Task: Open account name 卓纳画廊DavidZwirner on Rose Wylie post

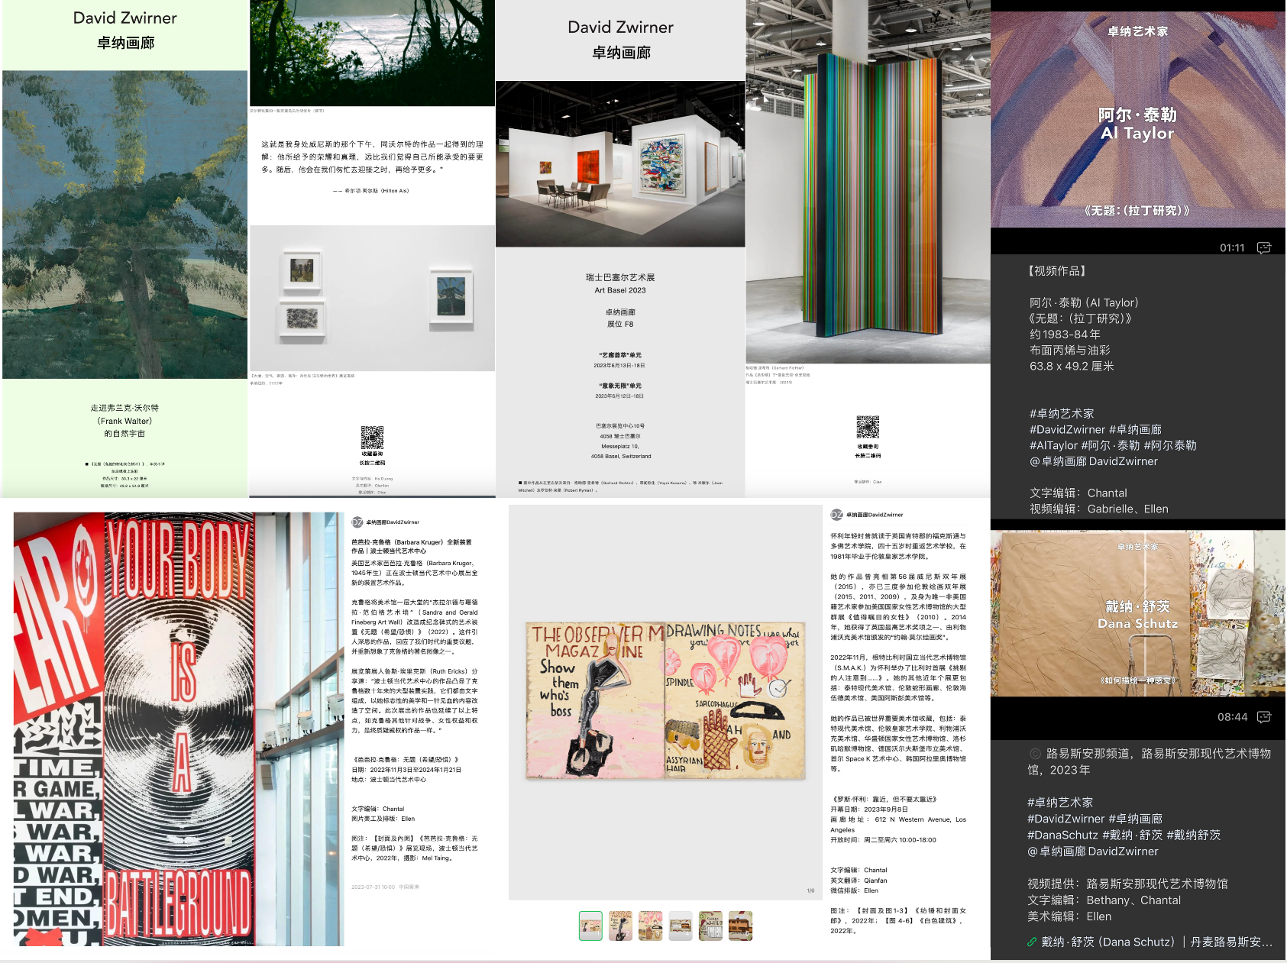Action: coord(875,515)
